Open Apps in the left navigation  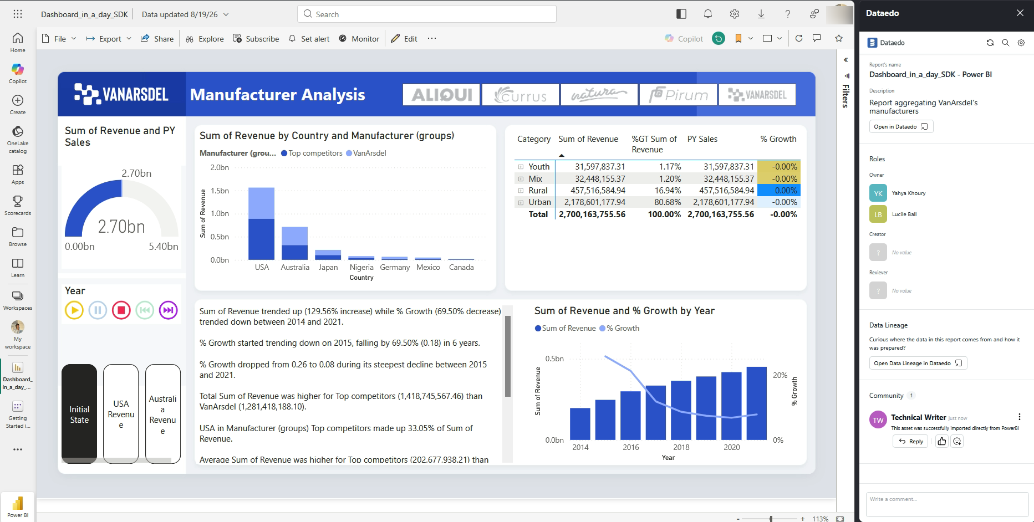(x=18, y=174)
